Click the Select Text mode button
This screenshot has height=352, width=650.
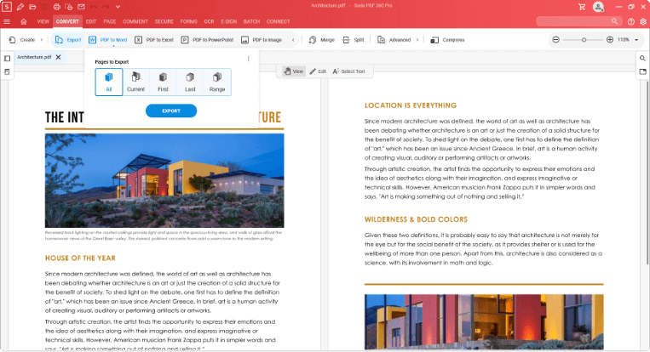[348, 71]
